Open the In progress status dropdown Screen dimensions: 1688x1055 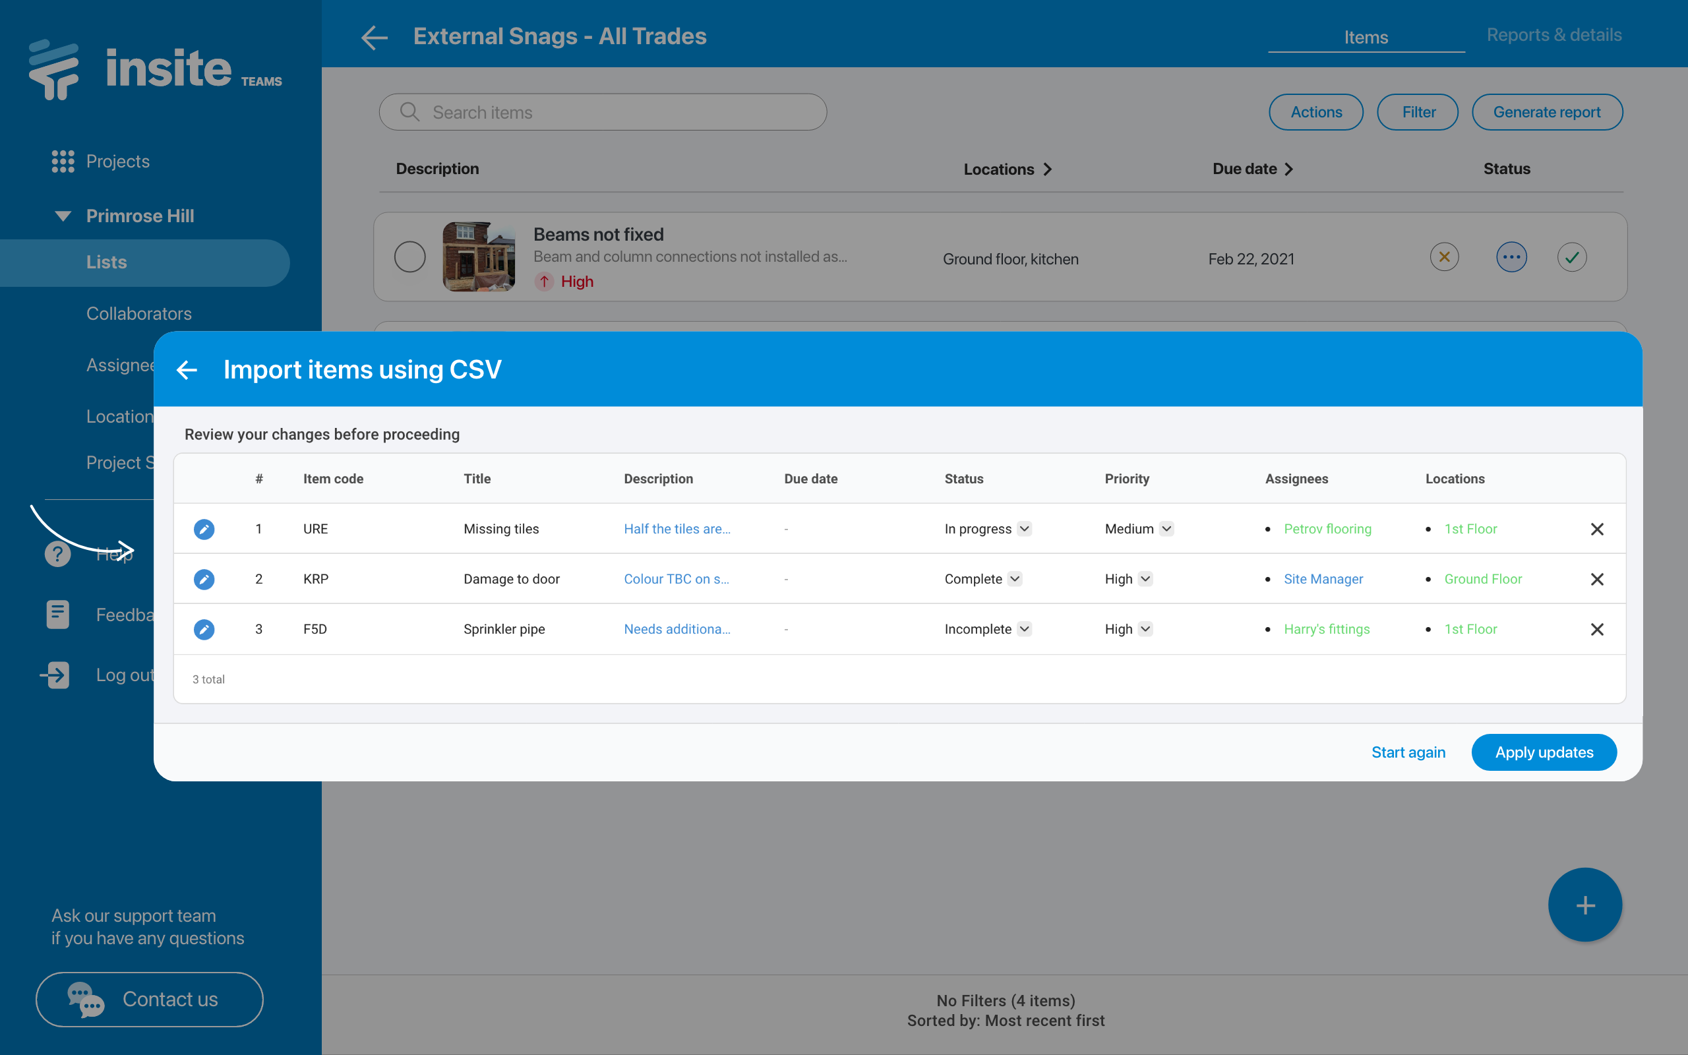click(x=1024, y=529)
